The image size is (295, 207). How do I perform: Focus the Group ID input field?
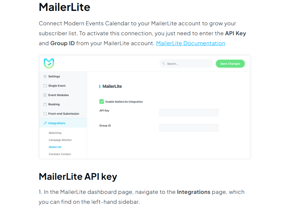(x=189, y=128)
